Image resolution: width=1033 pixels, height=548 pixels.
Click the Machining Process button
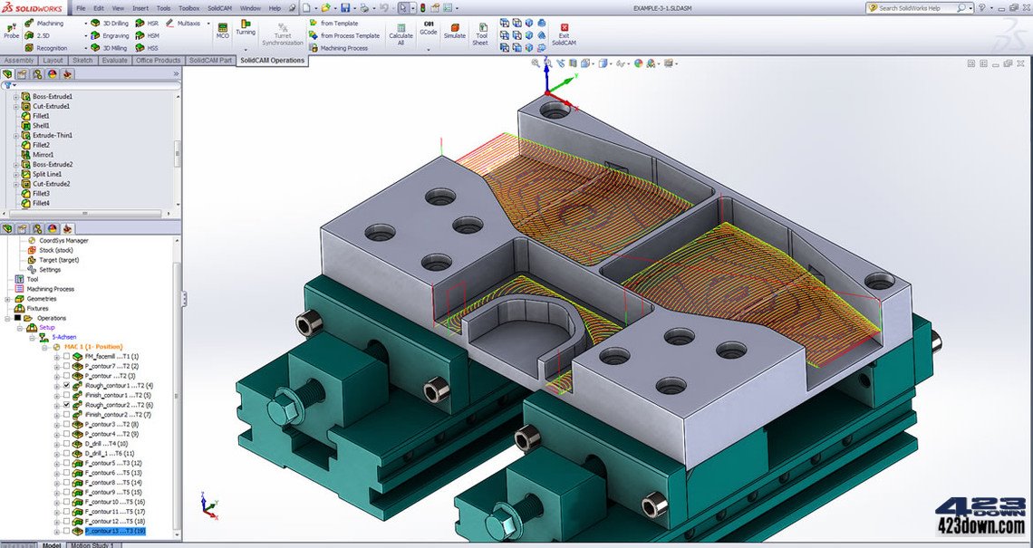click(x=346, y=47)
